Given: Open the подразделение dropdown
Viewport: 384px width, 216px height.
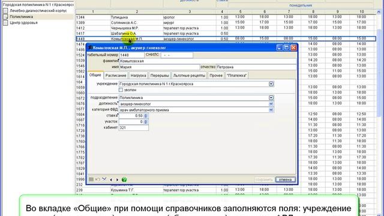Looking at the screenshot, I should [x=271, y=98].
